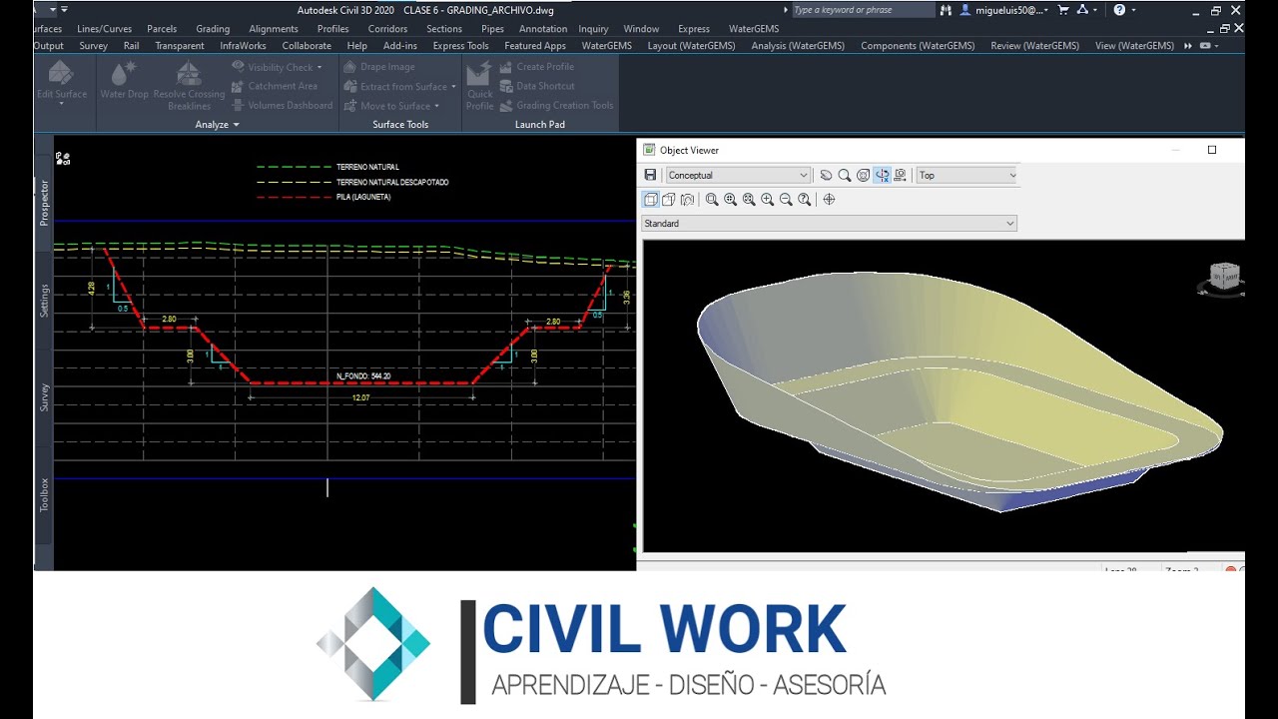Image resolution: width=1278 pixels, height=719 pixels.
Task: Click the Pipes menu
Action: click(492, 29)
